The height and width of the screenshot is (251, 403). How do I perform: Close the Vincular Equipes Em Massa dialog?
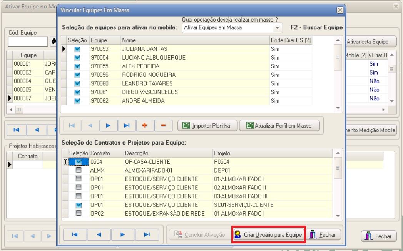click(x=339, y=10)
